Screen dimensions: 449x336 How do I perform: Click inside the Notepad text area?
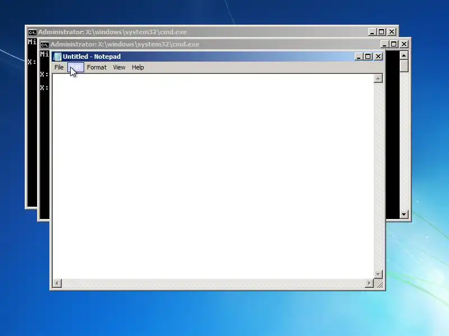point(213,176)
